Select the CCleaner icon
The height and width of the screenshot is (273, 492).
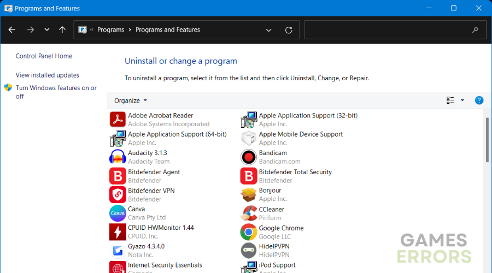[x=248, y=213]
